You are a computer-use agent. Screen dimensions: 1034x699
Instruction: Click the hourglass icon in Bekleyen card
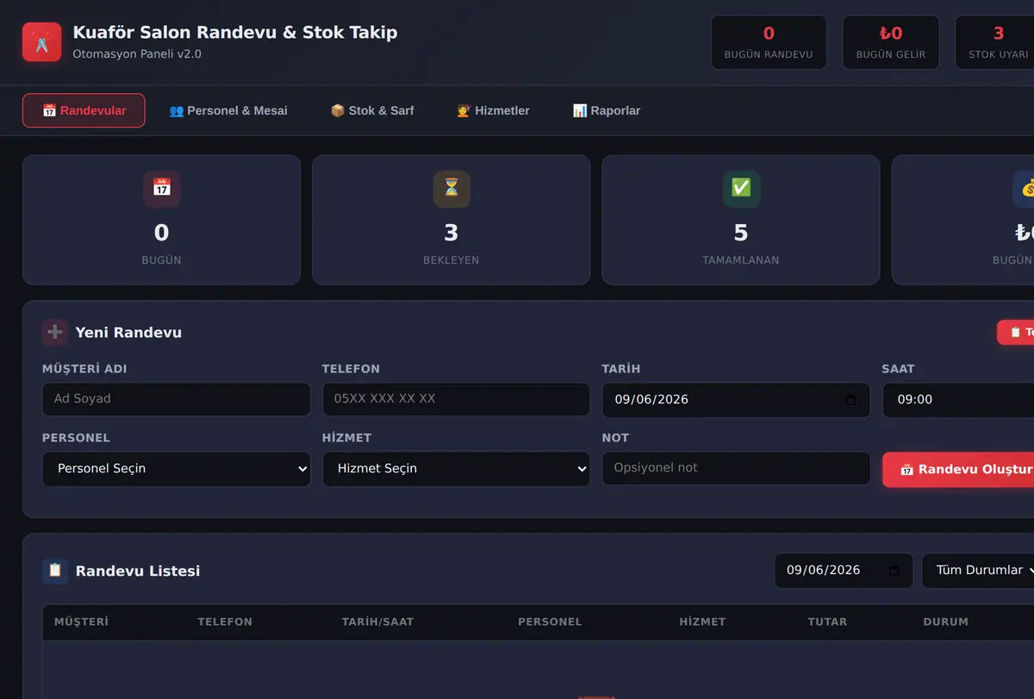451,188
